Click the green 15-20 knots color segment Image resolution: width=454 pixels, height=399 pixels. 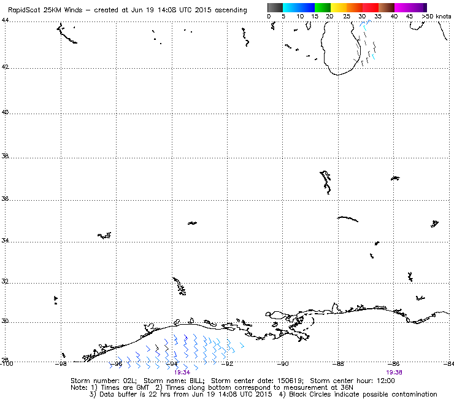(x=323, y=7)
